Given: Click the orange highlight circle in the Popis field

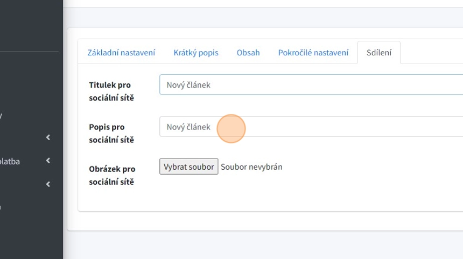Looking at the screenshot, I should point(231,128).
